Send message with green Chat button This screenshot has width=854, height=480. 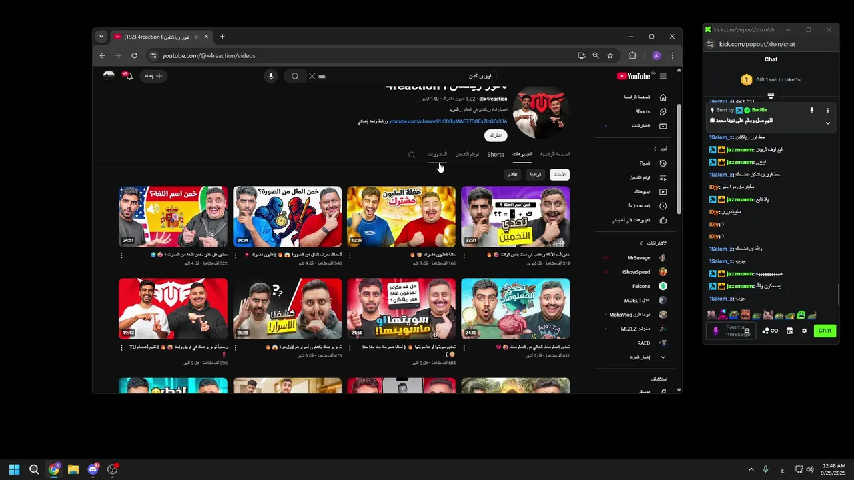(x=825, y=331)
